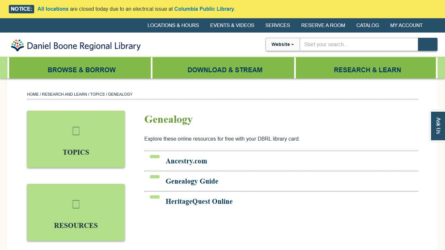Screen dimensions: 445x250
Task: Expand the Download & Stream menu
Action: pos(225,70)
